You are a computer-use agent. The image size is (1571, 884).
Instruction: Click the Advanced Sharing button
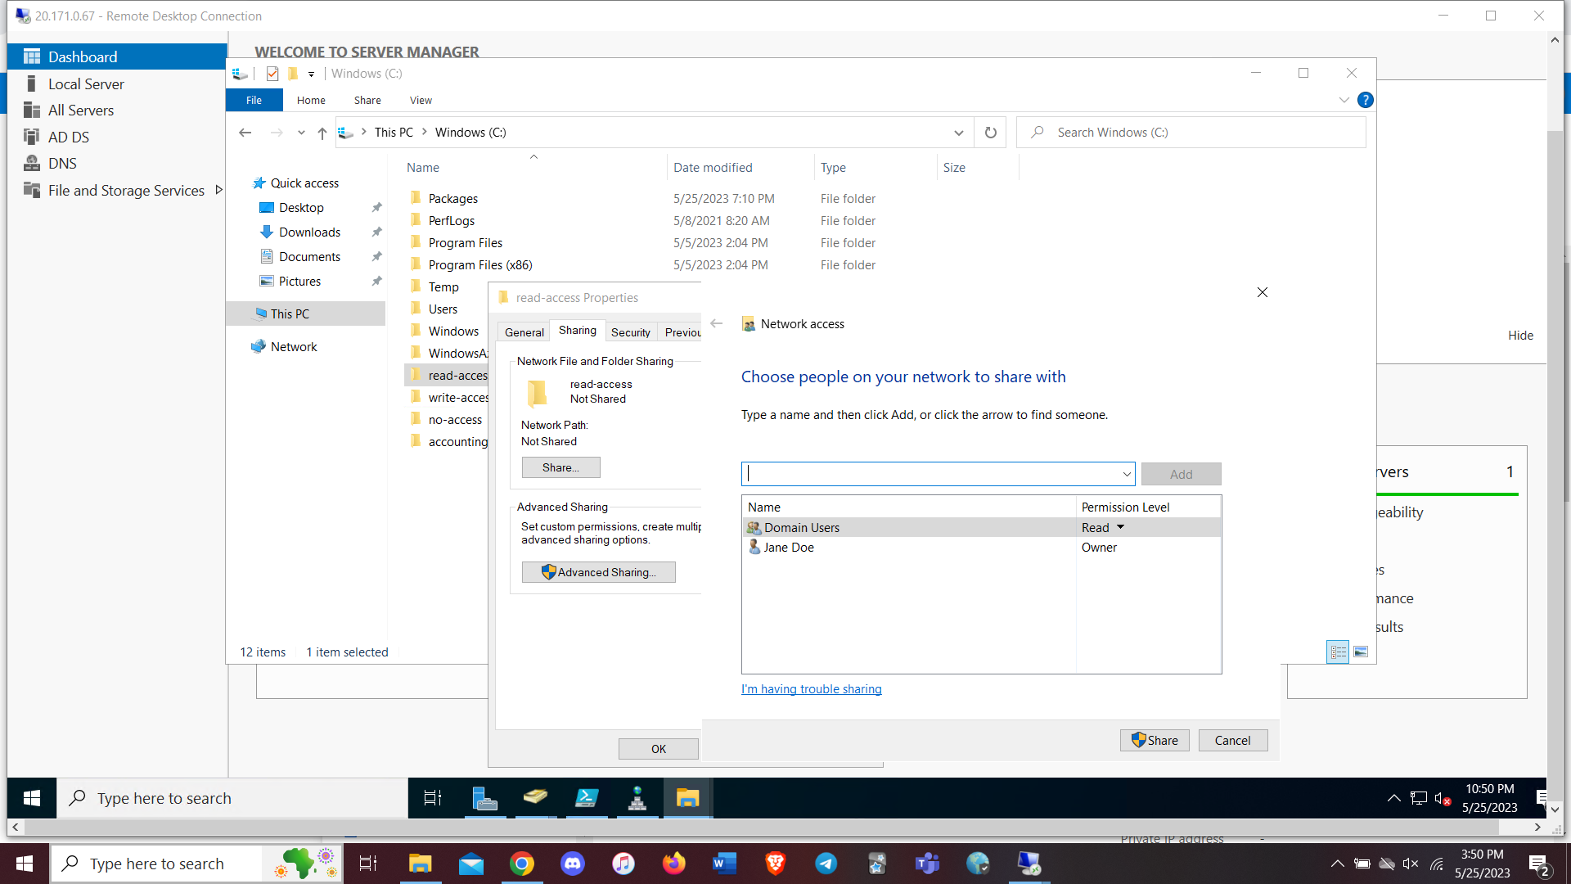click(x=599, y=572)
